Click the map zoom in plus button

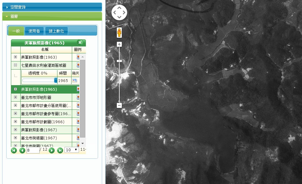click(x=119, y=45)
